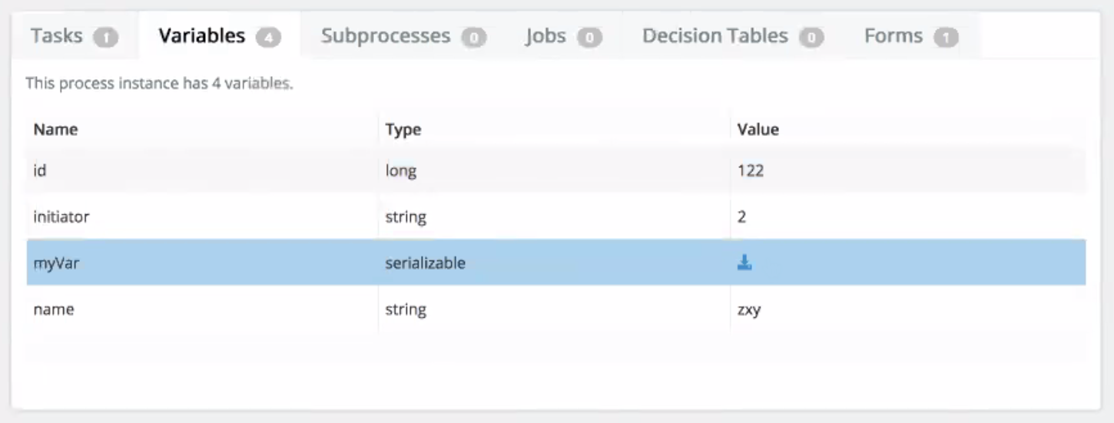Switch to the Tasks tab

click(x=74, y=36)
